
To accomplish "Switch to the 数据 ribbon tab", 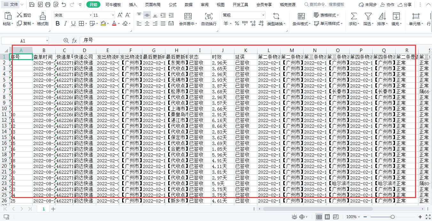I will pos(189,4).
